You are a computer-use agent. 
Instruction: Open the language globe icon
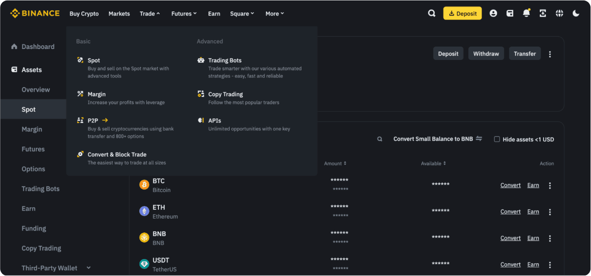pyautogui.click(x=559, y=13)
